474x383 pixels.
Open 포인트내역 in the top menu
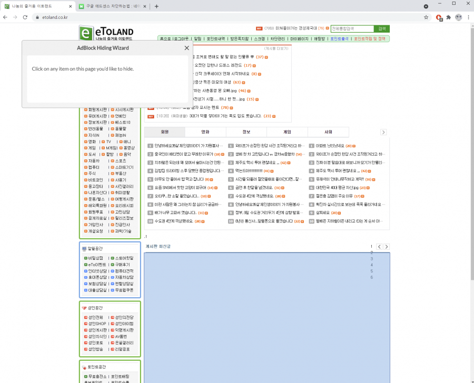[x=215, y=38]
